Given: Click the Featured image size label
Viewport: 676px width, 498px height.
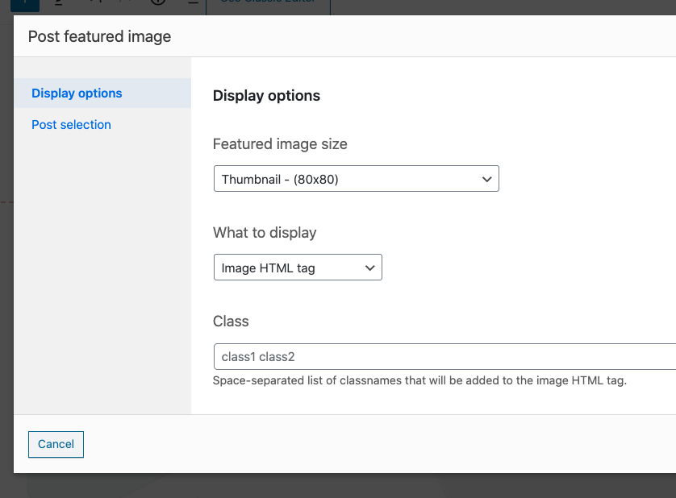Looking at the screenshot, I should pos(280,144).
